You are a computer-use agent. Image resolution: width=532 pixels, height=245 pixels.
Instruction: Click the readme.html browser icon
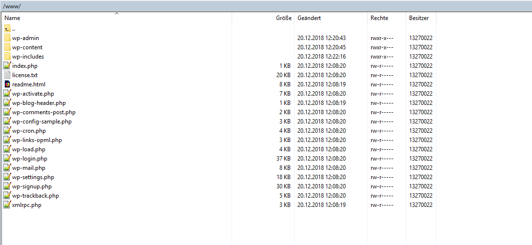point(7,84)
